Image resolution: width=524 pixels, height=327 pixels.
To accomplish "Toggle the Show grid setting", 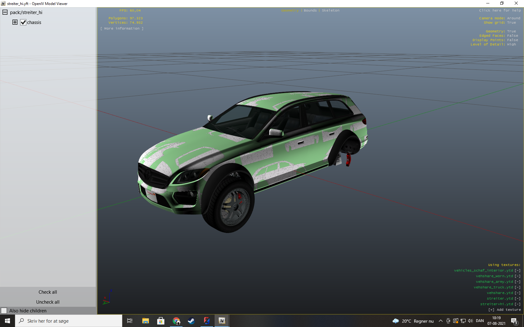I will point(500,23).
